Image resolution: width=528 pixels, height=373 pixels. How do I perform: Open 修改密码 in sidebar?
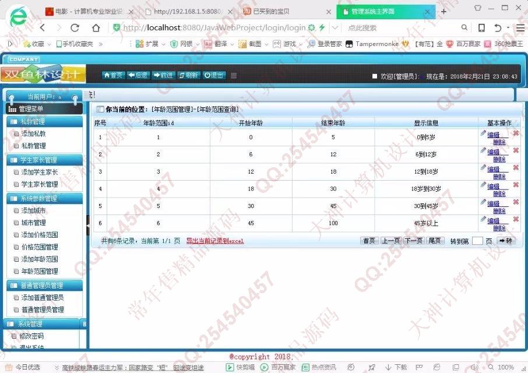click(31, 336)
